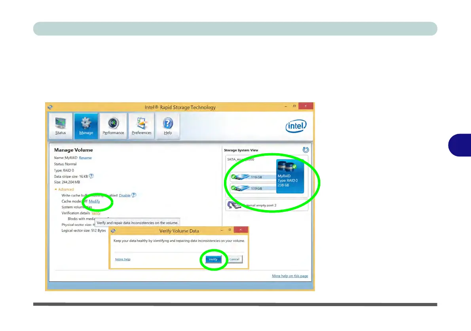Click the Rename link for MyRAID

pyautogui.click(x=85, y=158)
